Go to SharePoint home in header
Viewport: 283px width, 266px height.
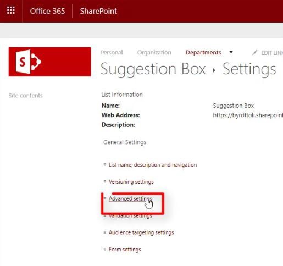(x=98, y=11)
